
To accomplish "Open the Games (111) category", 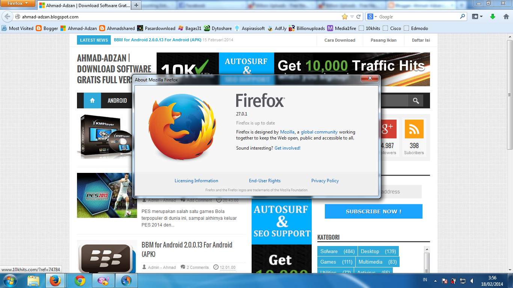I will [x=336, y=262].
